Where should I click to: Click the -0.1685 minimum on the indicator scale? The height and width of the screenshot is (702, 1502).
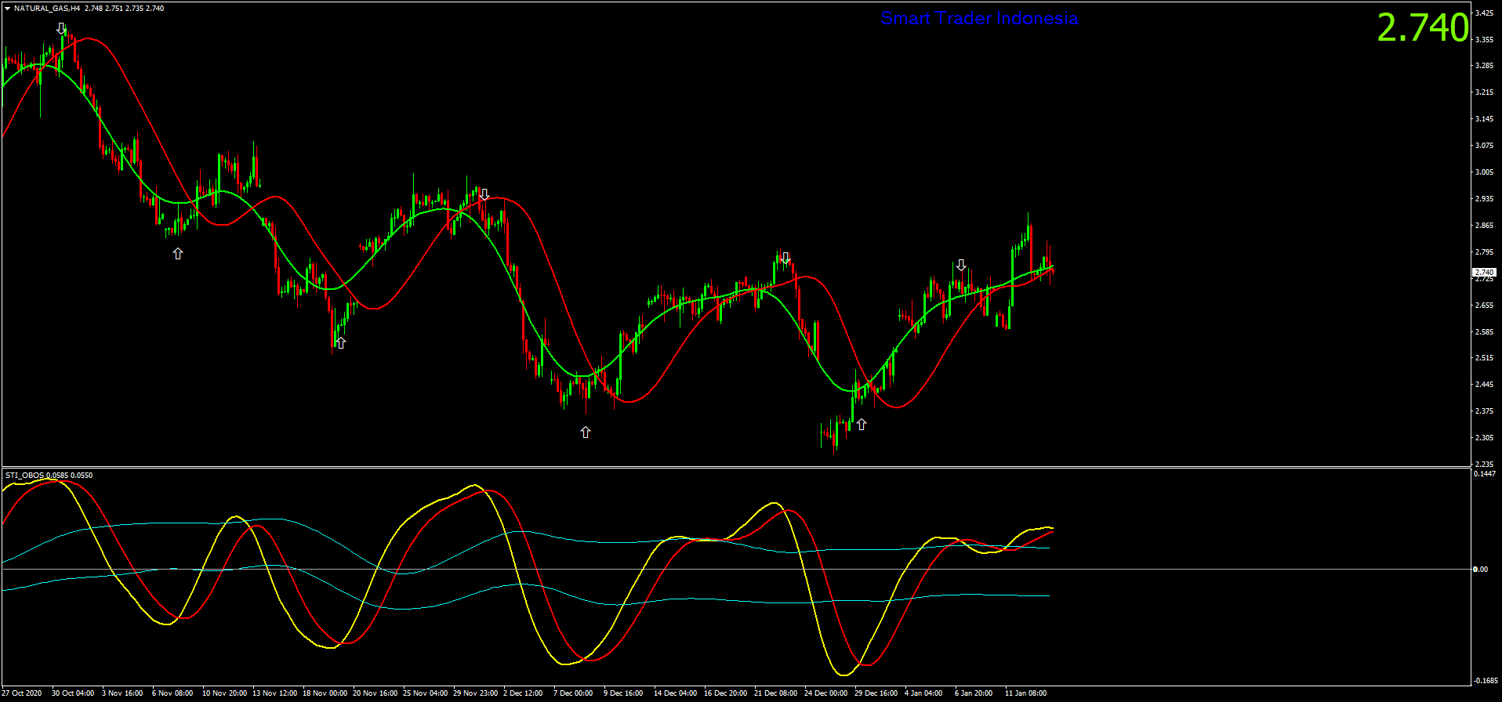1486,680
